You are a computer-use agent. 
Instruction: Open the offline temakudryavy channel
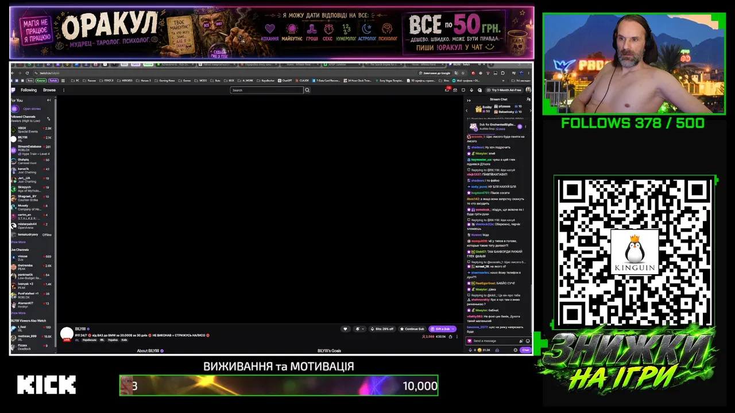click(32, 235)
